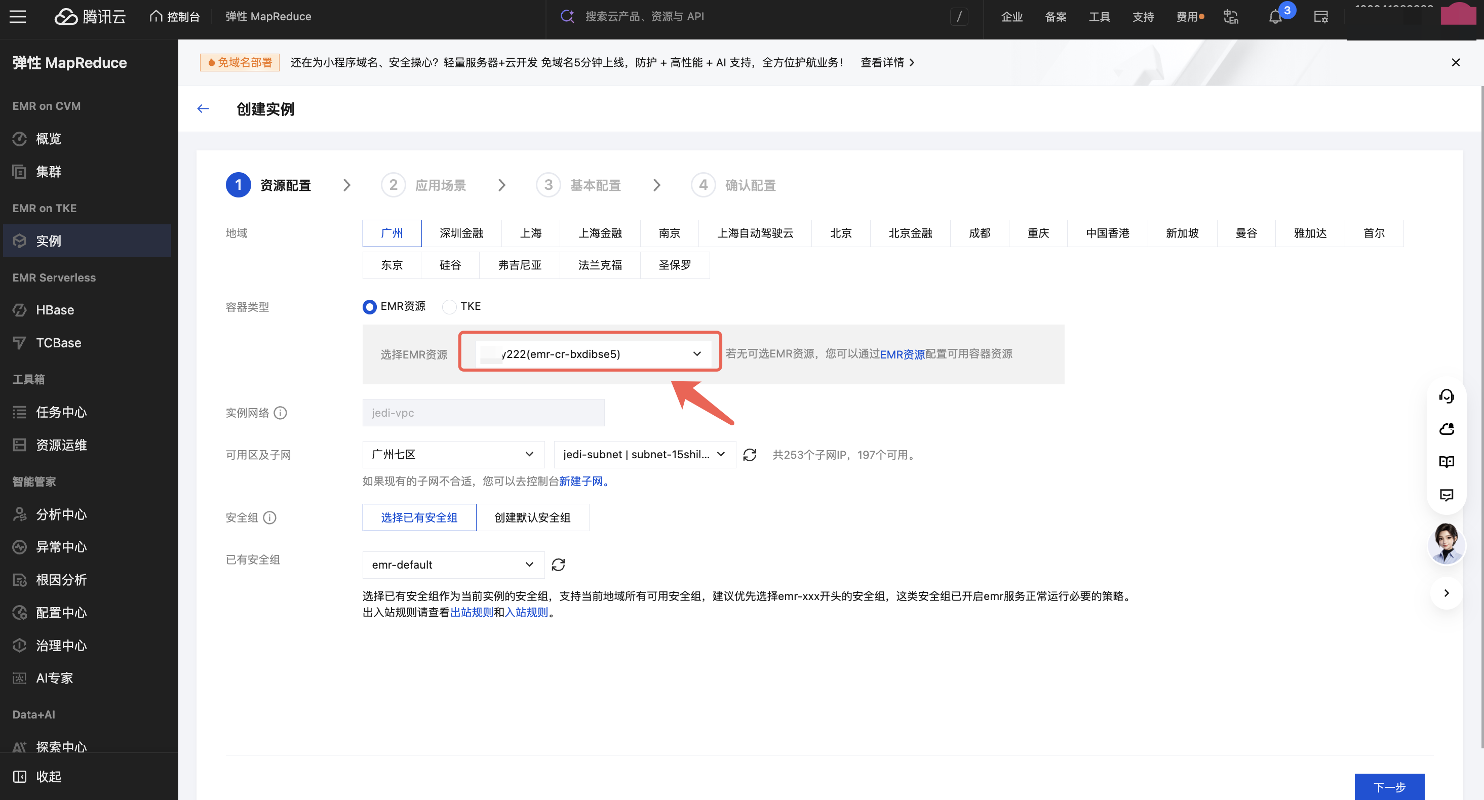Open the notifications bell
The height and width of the screenshot is (800, 1484).
[x=1275, y=17]
